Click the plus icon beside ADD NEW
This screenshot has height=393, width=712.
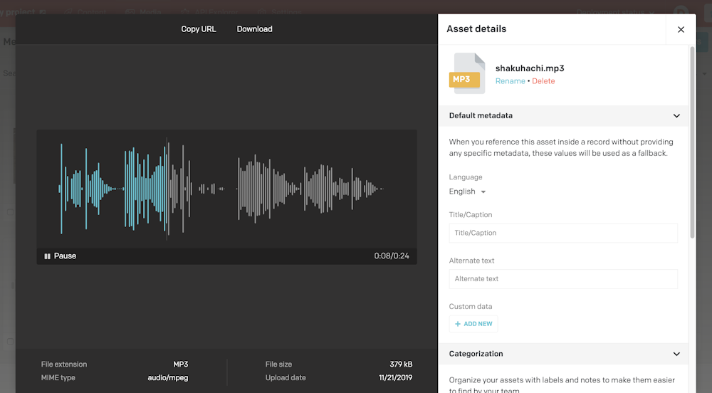458,324
